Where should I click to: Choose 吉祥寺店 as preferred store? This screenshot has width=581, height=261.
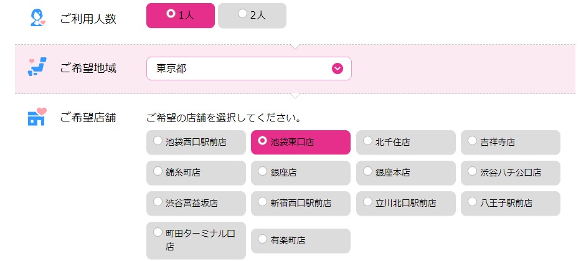click(511, 143)
